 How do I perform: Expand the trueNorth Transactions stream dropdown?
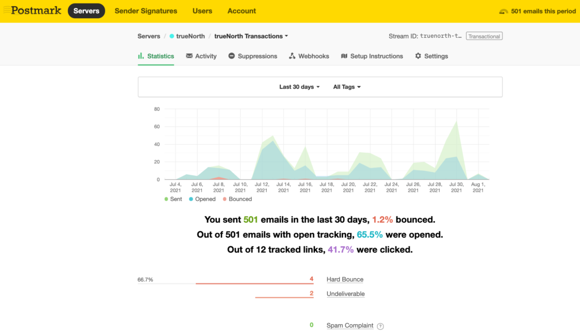pyautogui.click(x=251, y=36)
